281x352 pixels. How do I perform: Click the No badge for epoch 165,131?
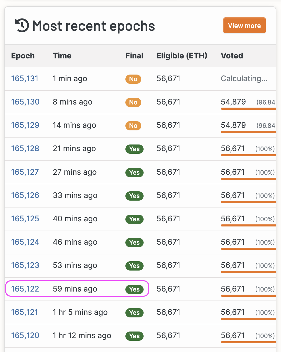pyautogui.click(x=133, y=79)
